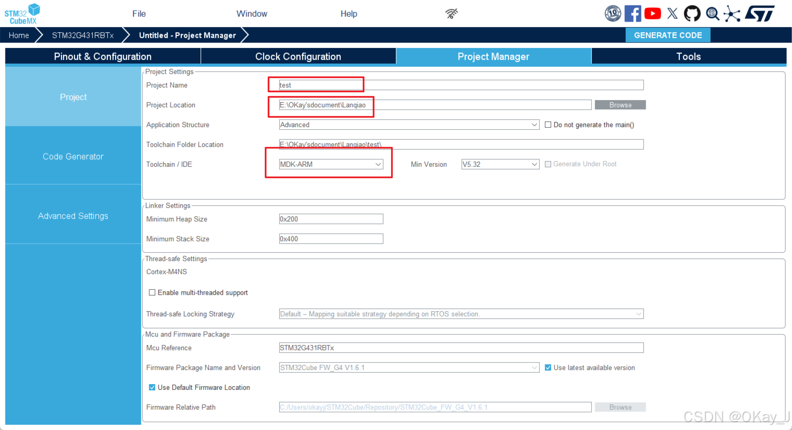Click the Mcu and Firmware Package title
The height and width of the screenshot is (430, 792).
coord(187,334)
